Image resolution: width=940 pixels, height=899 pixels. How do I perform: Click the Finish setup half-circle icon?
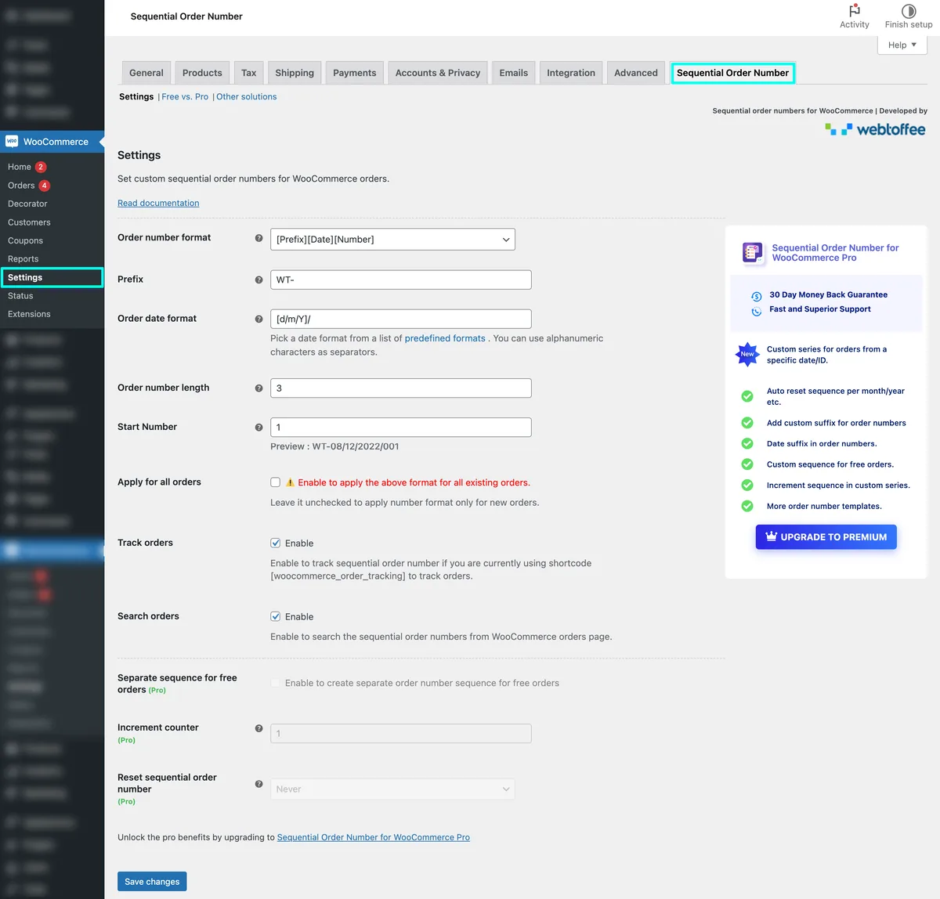pos(909,11)
